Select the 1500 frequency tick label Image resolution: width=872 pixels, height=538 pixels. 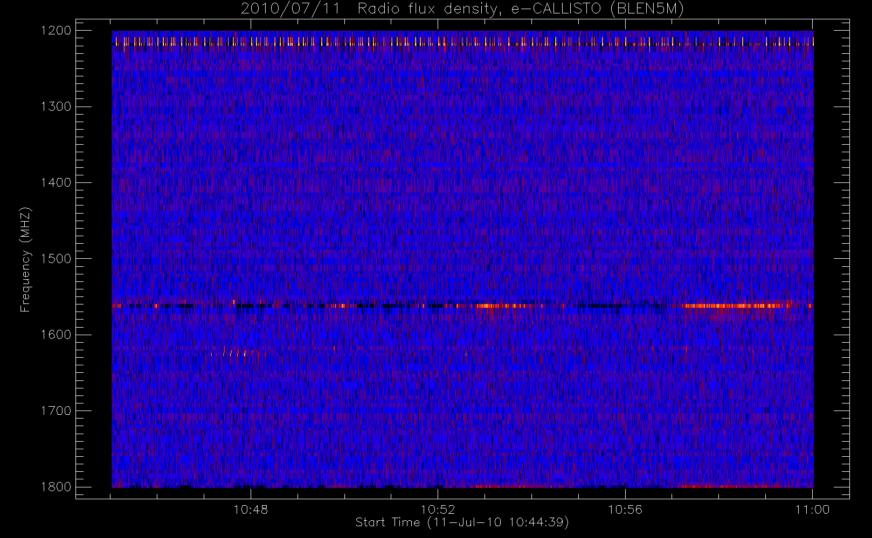coord(56,259)
